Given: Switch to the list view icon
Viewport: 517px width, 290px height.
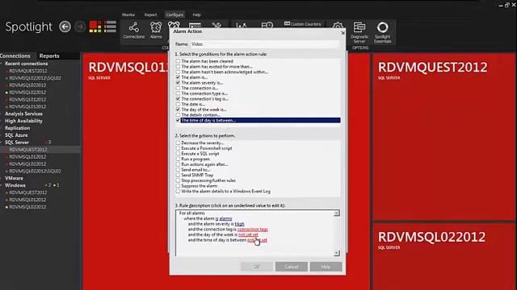Looking at the screenshot, I should [110, 27].
